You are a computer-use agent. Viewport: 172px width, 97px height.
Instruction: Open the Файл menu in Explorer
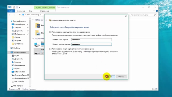[11, 11]
